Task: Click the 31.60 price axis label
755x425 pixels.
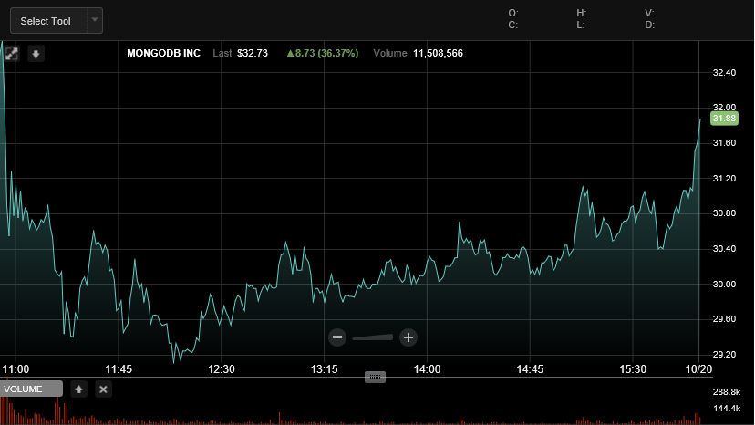Action: (724, 143)
